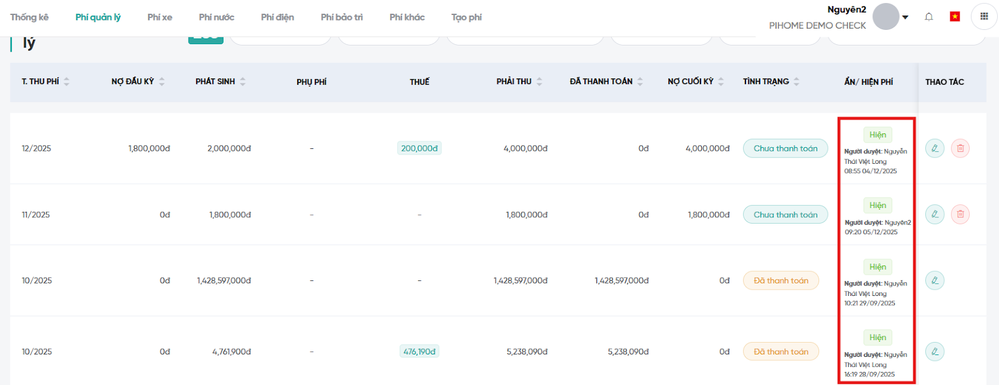The image size is (999, 385).
Task: Click Đã thanh toán status for 5,238,090đ row
Action: click(780, 351)
